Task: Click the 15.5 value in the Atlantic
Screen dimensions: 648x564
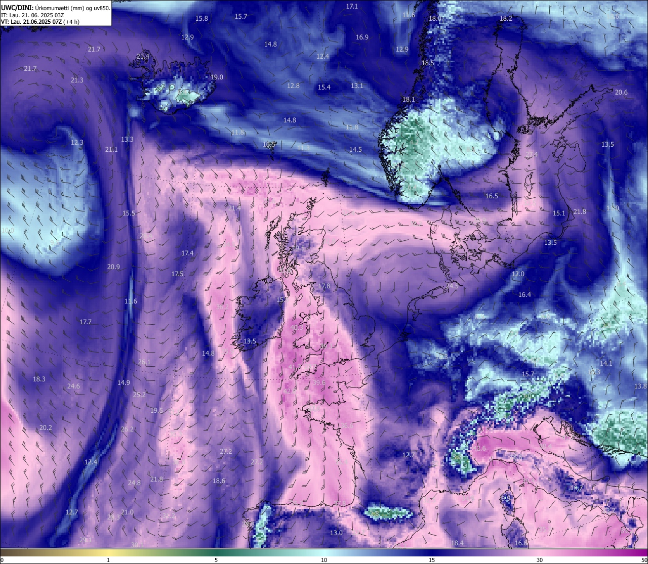Action: (129, 213)
